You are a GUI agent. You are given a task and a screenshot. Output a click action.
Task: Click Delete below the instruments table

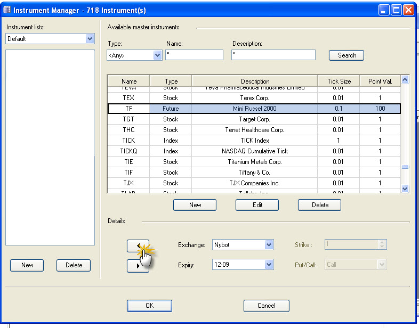319,205
